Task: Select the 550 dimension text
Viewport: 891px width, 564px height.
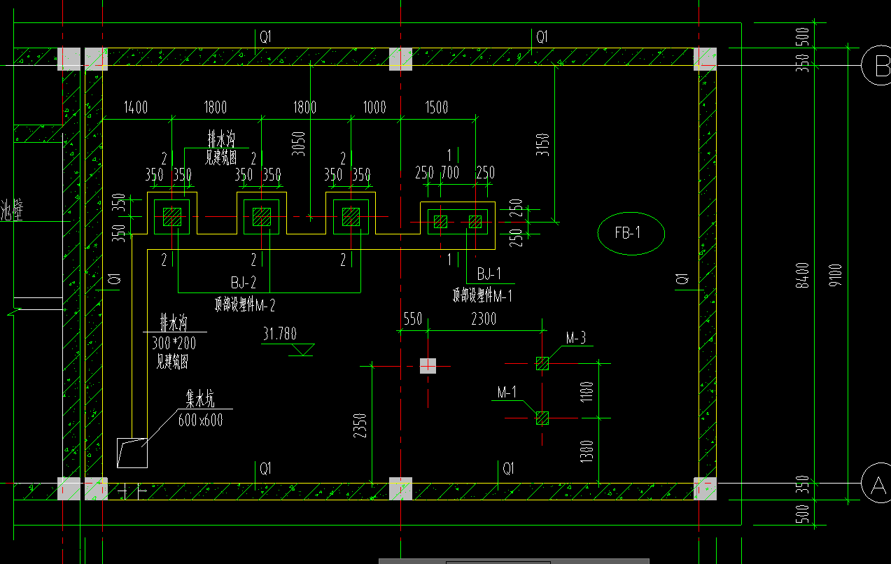Action: (x=413, y=319)
